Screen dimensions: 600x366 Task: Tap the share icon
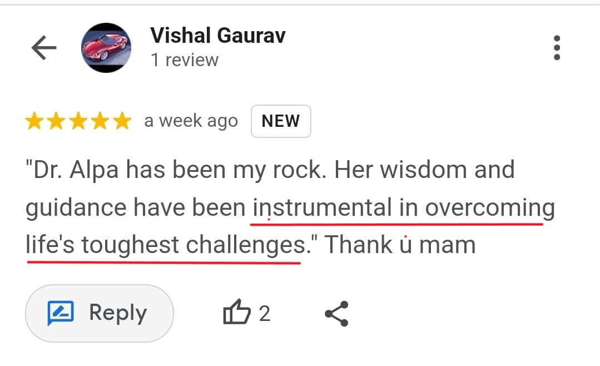tap(336, 314)
